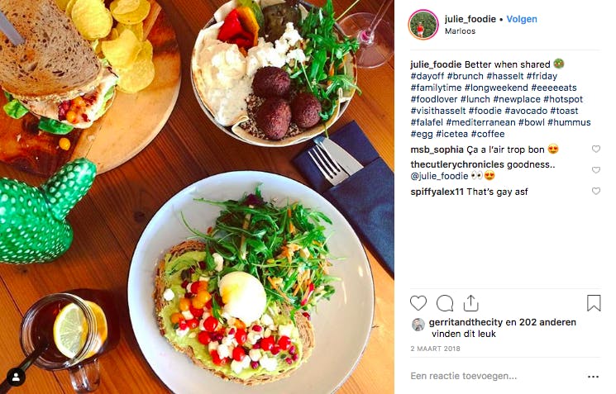Open the Marloos location link

tap(460, 31)
